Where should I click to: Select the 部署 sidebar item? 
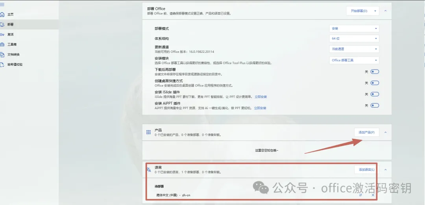(x=29, y=24)
